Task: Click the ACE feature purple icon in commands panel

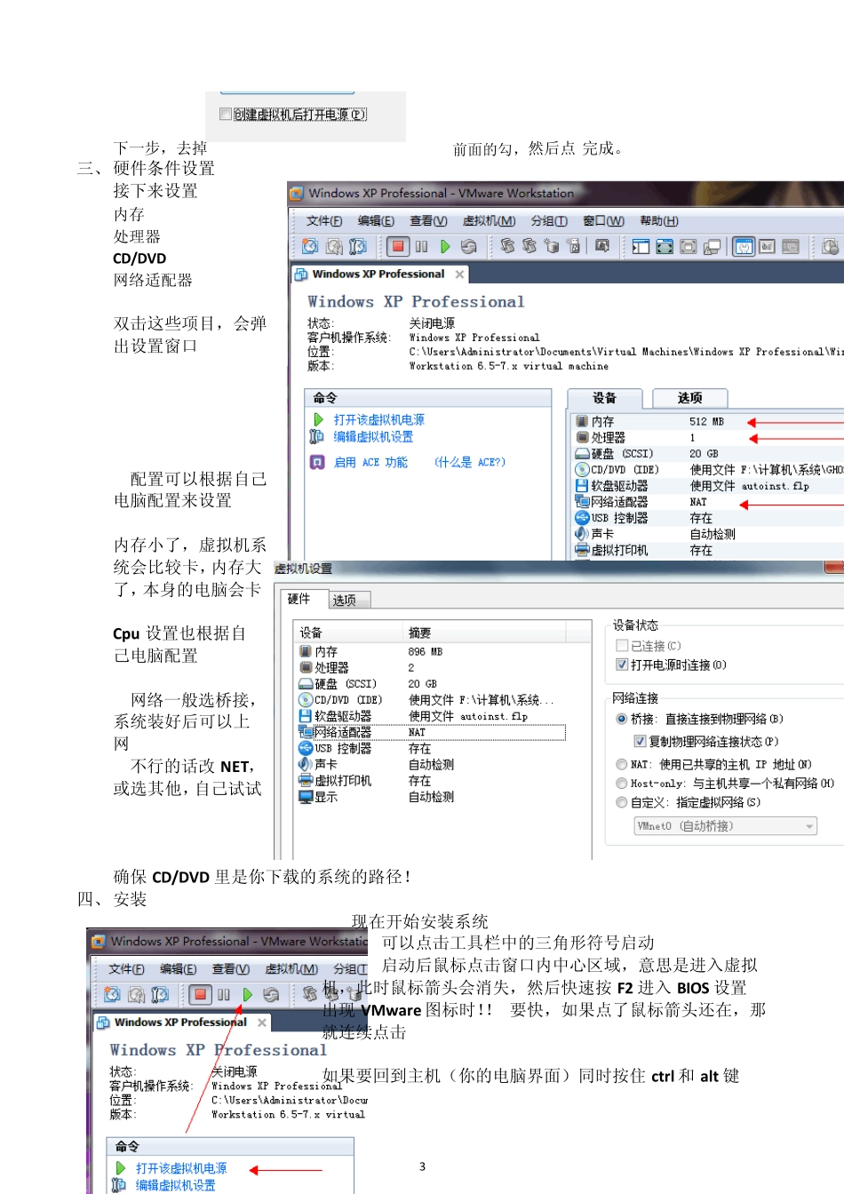Action: [317, 462]
